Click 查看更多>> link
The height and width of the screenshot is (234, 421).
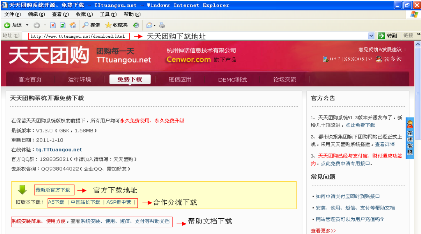(323, 231)
